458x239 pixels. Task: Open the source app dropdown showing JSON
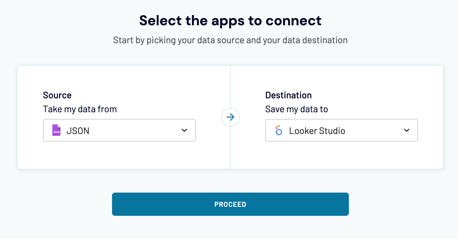[x=119, y=131]
